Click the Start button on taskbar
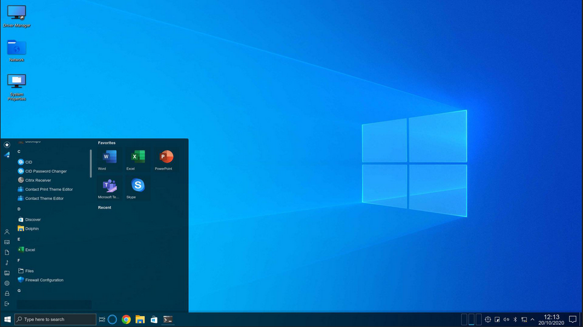This screenshot has width=583, height=327. point(7,319)
